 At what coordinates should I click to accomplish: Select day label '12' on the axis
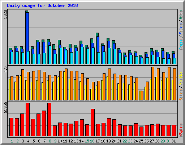pos(70,141)
